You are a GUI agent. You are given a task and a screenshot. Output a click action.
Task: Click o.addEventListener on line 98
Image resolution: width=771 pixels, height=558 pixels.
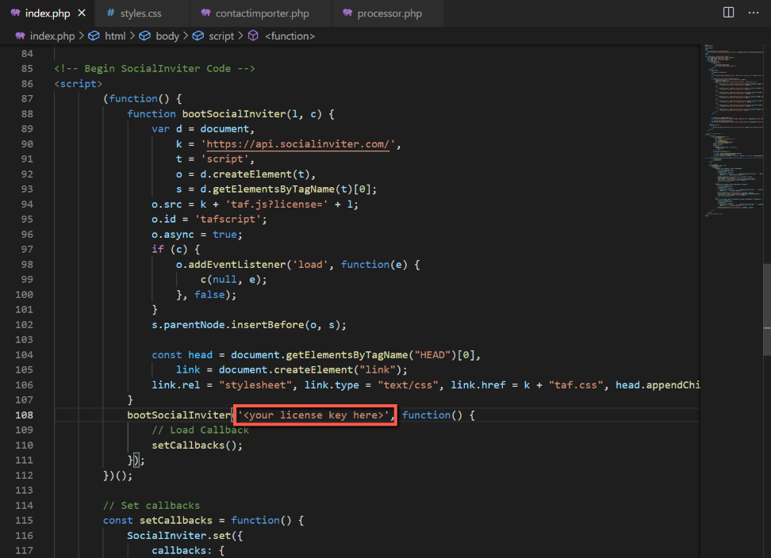click(x=231, y=265)
